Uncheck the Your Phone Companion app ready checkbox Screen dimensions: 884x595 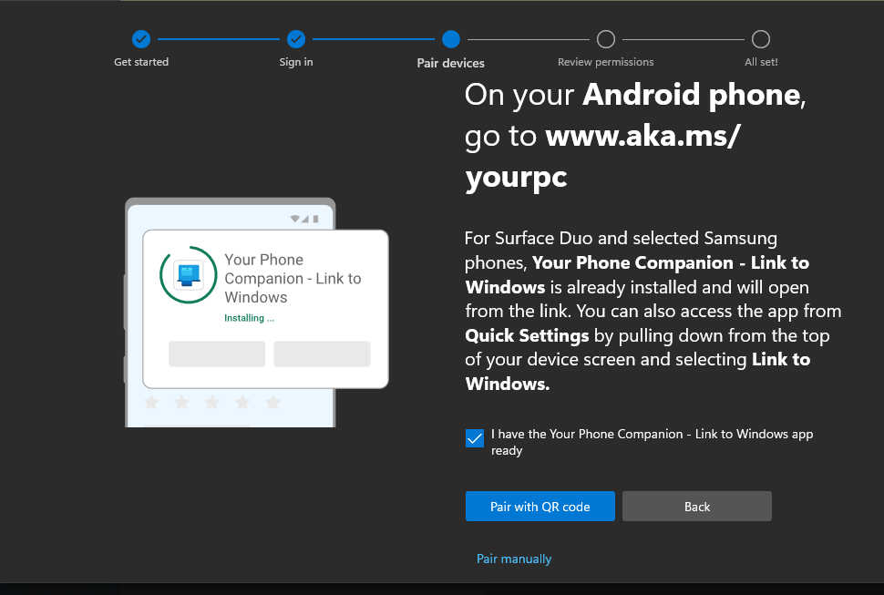pyautogui.click(x=474, y=438)
